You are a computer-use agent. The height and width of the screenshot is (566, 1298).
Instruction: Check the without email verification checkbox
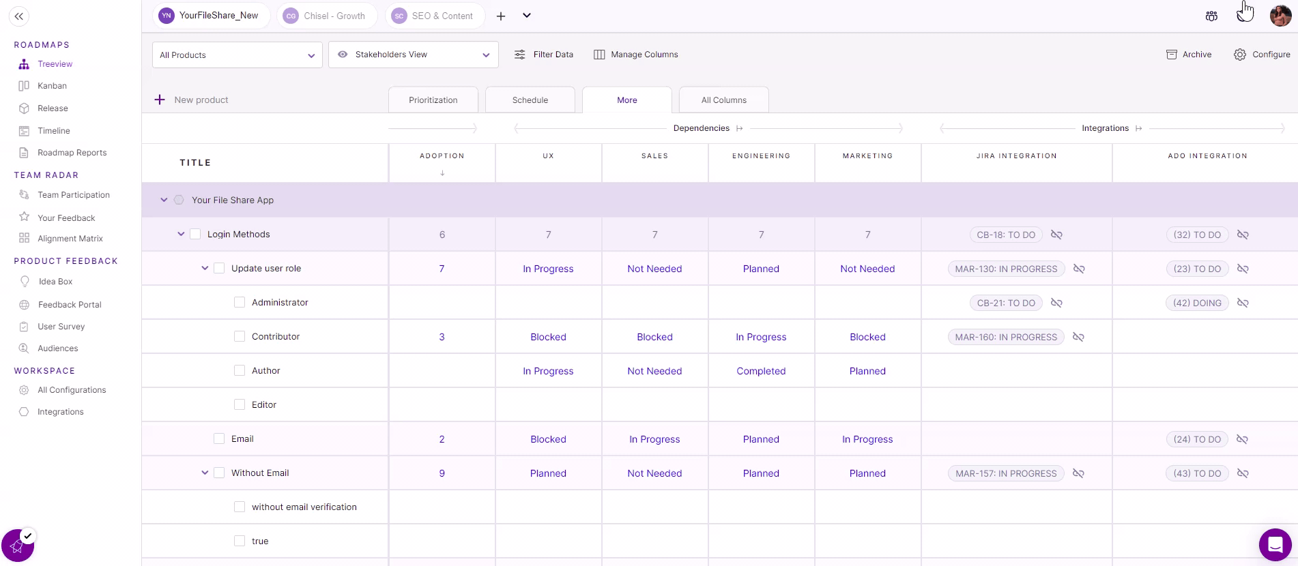[x=240, y=507]
